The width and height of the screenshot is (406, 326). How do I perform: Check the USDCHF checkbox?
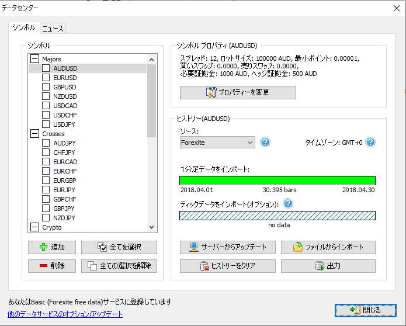tap(46, 115)
